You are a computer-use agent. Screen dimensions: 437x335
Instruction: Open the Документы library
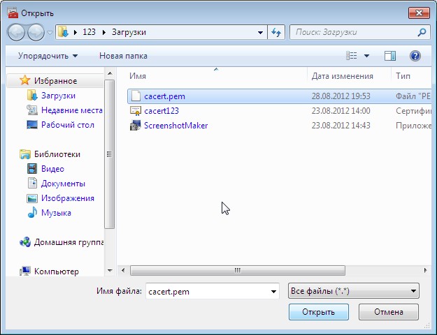63,184
